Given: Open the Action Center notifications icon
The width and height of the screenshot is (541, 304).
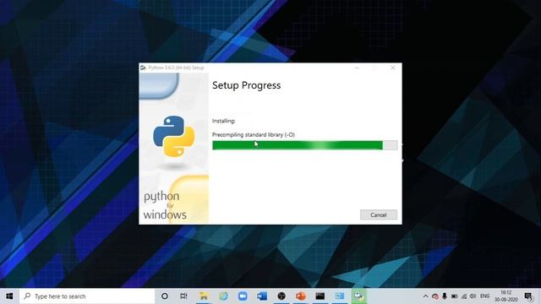Looking at the screenshot, I should click(529, 296).
